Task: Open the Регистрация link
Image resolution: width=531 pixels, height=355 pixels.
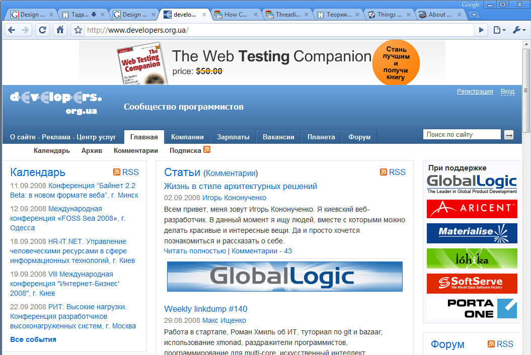Action: tap(475, 92)
